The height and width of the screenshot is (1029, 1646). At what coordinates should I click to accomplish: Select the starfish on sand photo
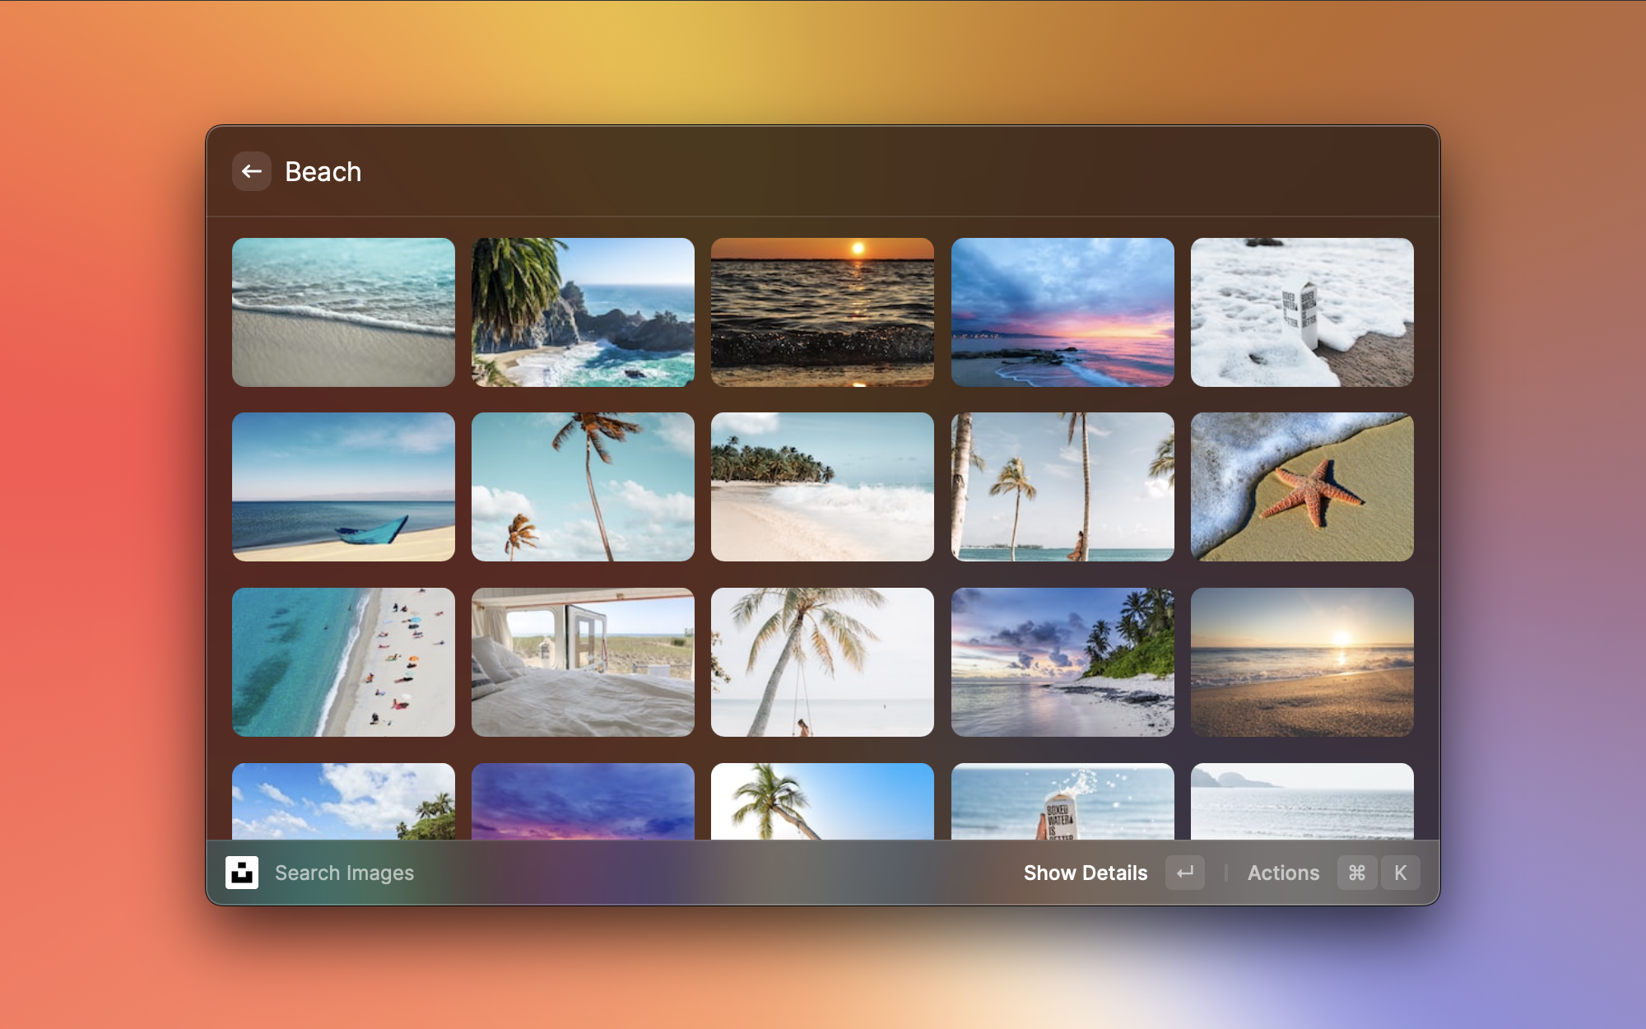(x=1302, y=487)
